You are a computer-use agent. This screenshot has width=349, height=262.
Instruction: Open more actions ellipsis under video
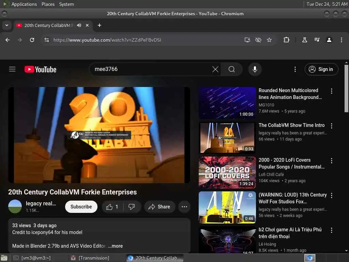coord(184,207)
